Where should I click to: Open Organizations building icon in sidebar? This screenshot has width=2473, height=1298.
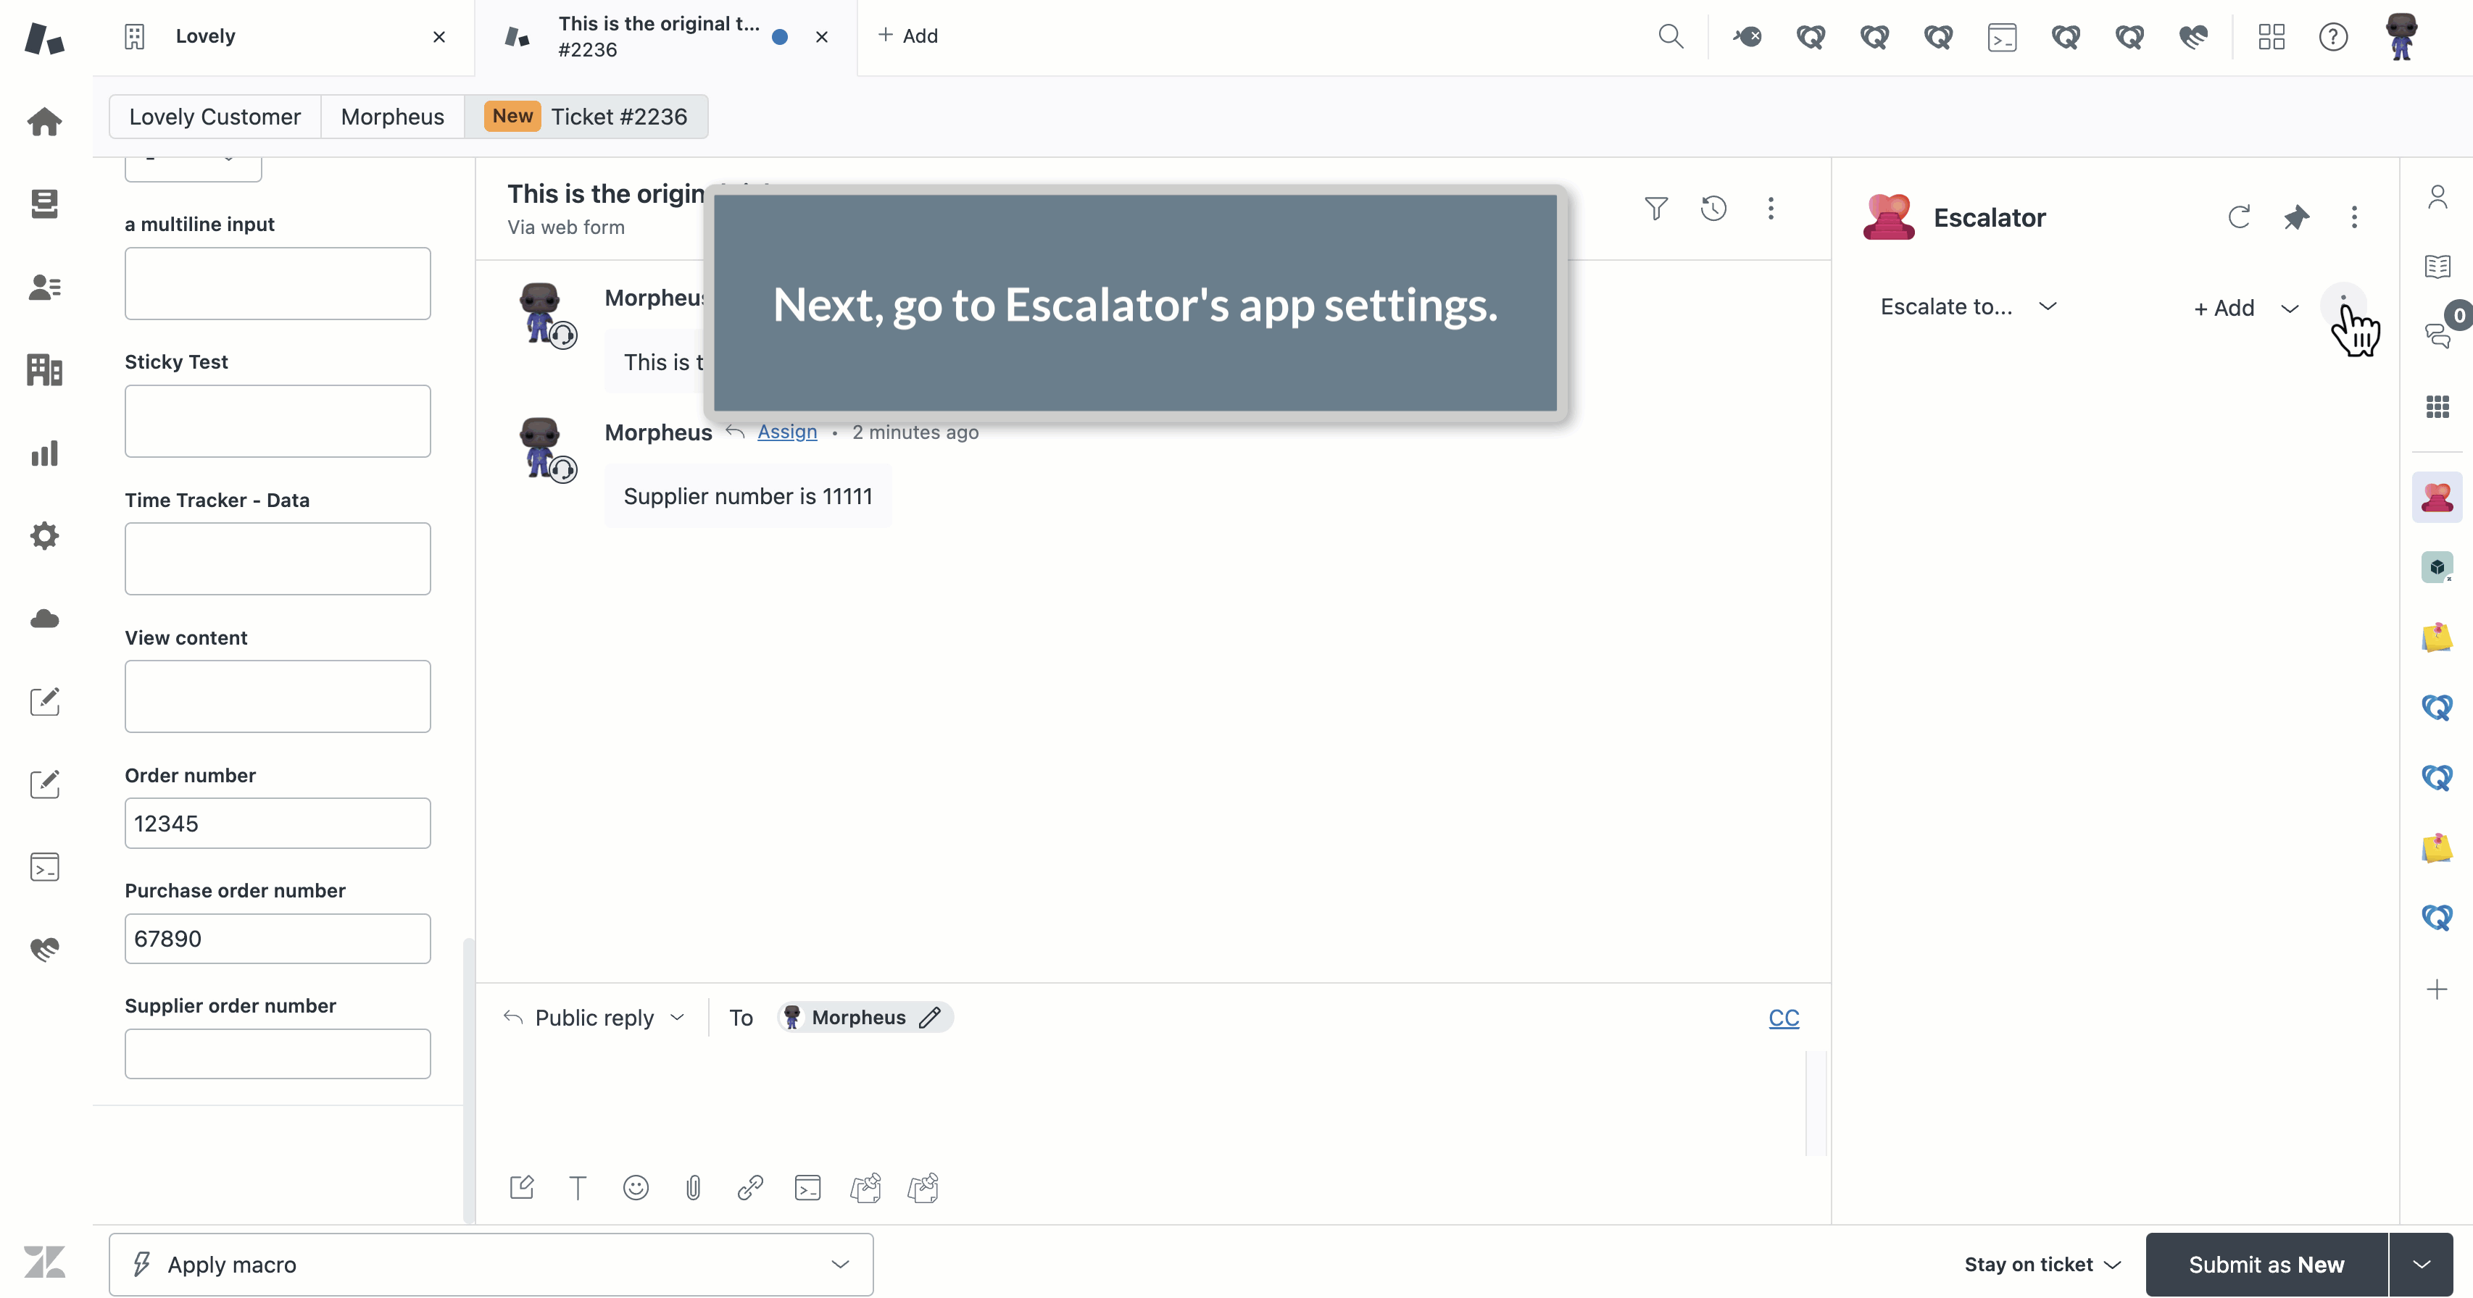[44, 369]
